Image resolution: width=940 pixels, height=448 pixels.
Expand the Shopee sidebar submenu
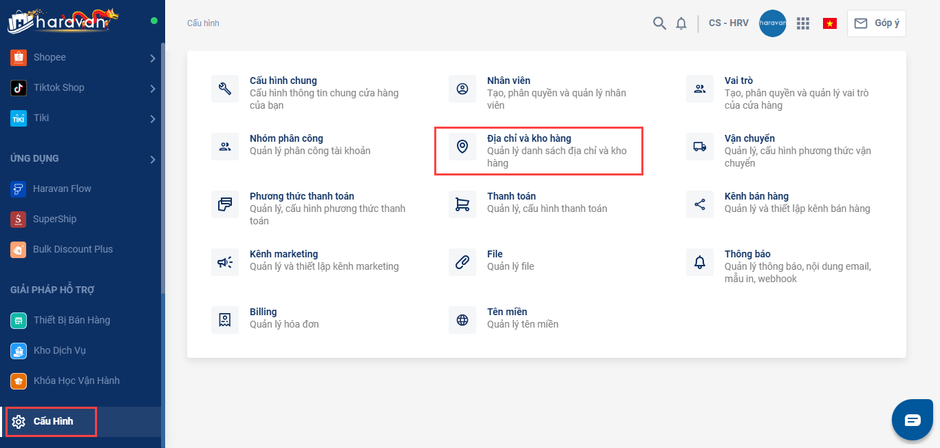click(153, 58)
